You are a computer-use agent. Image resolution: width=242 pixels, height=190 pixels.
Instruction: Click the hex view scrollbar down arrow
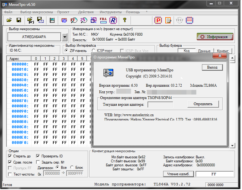(233, 145)
